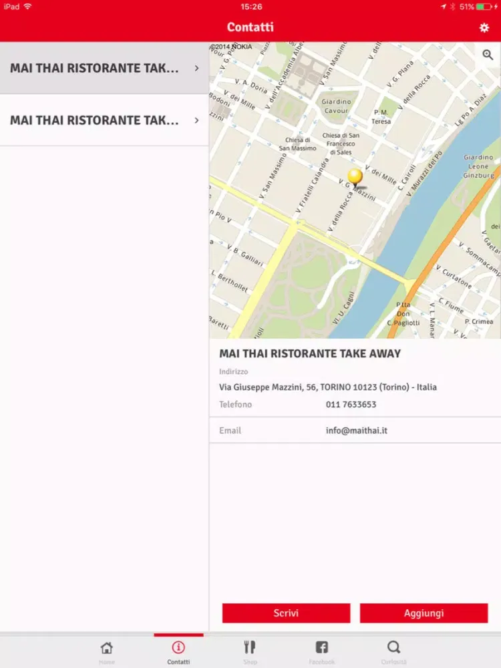Tap the Wi-Fi status icon

[27, 7]
